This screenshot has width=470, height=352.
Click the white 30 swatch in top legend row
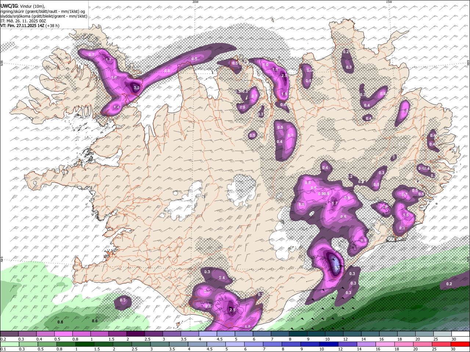(461, 334)
